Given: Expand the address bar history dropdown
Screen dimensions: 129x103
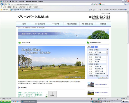Looking at the screenshot, I should [92, 4].
